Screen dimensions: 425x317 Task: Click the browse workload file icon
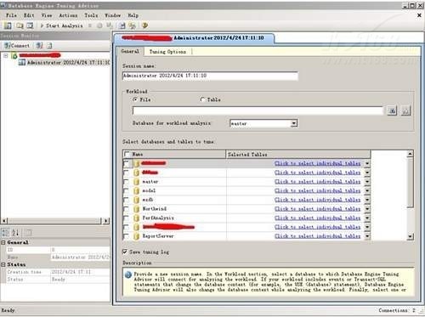pos(392,110)
